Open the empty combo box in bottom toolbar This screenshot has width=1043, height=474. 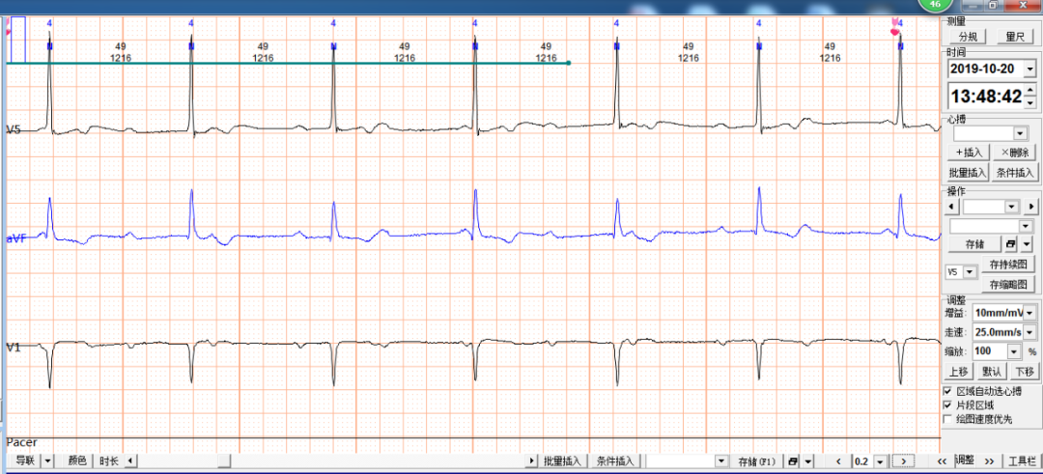point(721,460)
